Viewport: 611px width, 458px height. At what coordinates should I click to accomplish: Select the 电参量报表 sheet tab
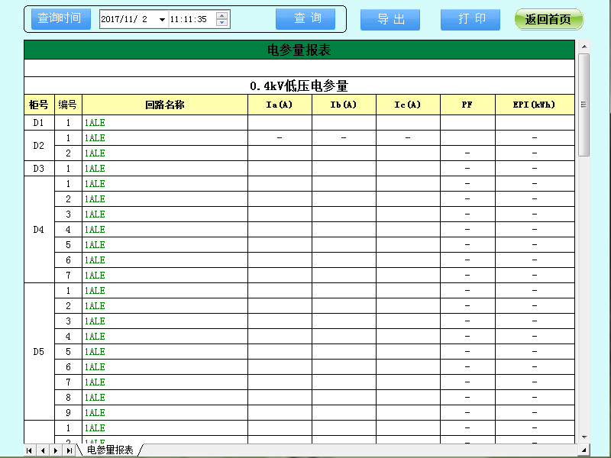click(x=110, y=450)
